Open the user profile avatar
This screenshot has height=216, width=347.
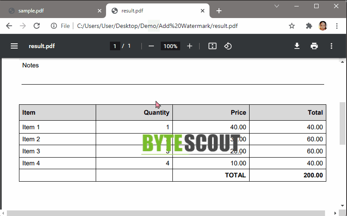click(323, 26)
